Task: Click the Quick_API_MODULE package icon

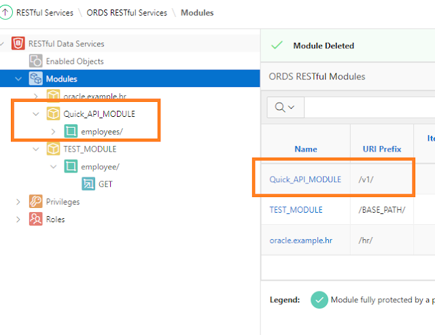Action: click(x=52, y=113)
